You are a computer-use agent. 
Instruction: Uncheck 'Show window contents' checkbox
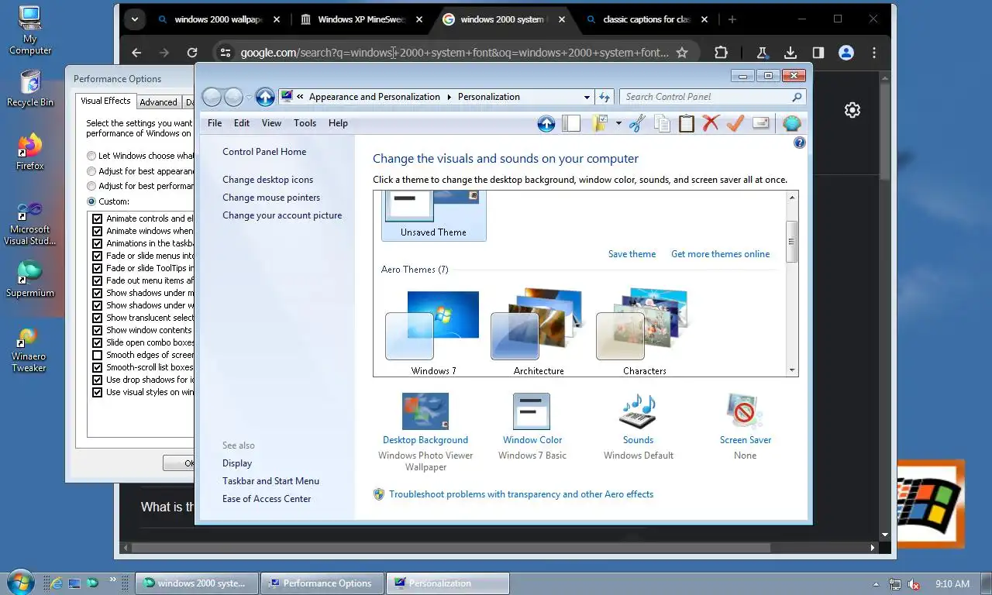click(x=98, y=330)
